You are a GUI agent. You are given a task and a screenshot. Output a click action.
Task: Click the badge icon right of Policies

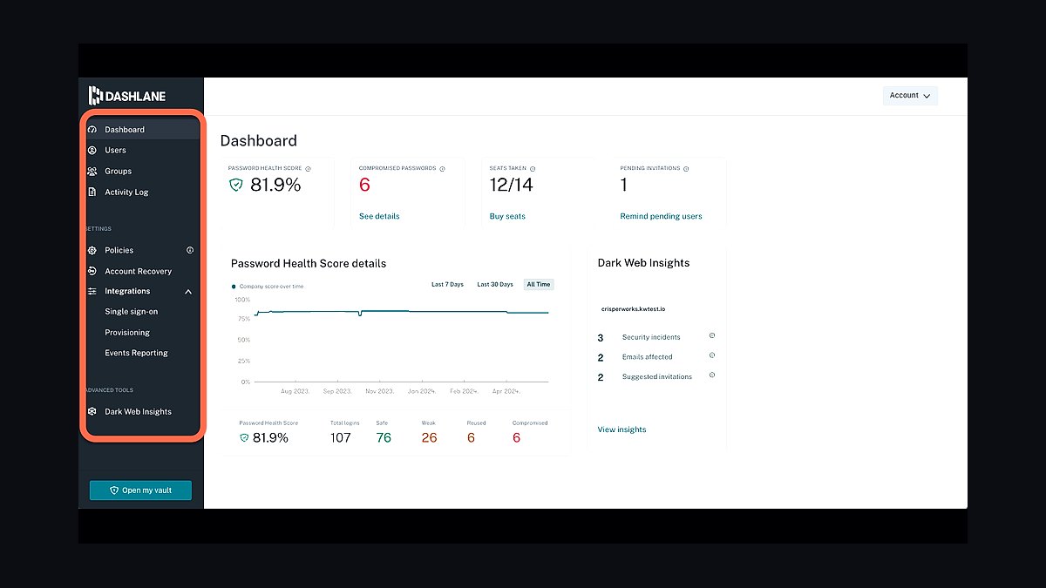pos(190,250)
